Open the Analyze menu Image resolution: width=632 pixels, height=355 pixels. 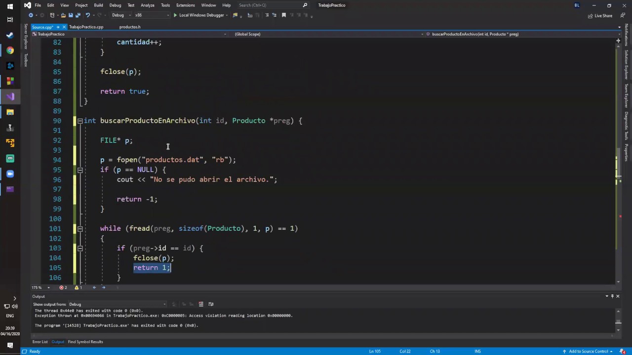point(148,5)
